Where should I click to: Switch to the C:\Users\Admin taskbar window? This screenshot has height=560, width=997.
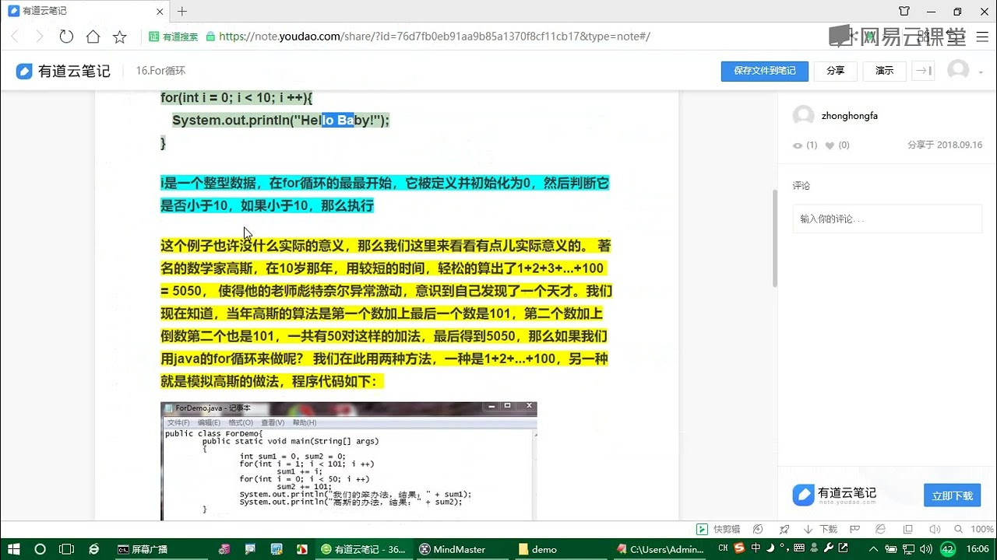(x=661, y=549)
